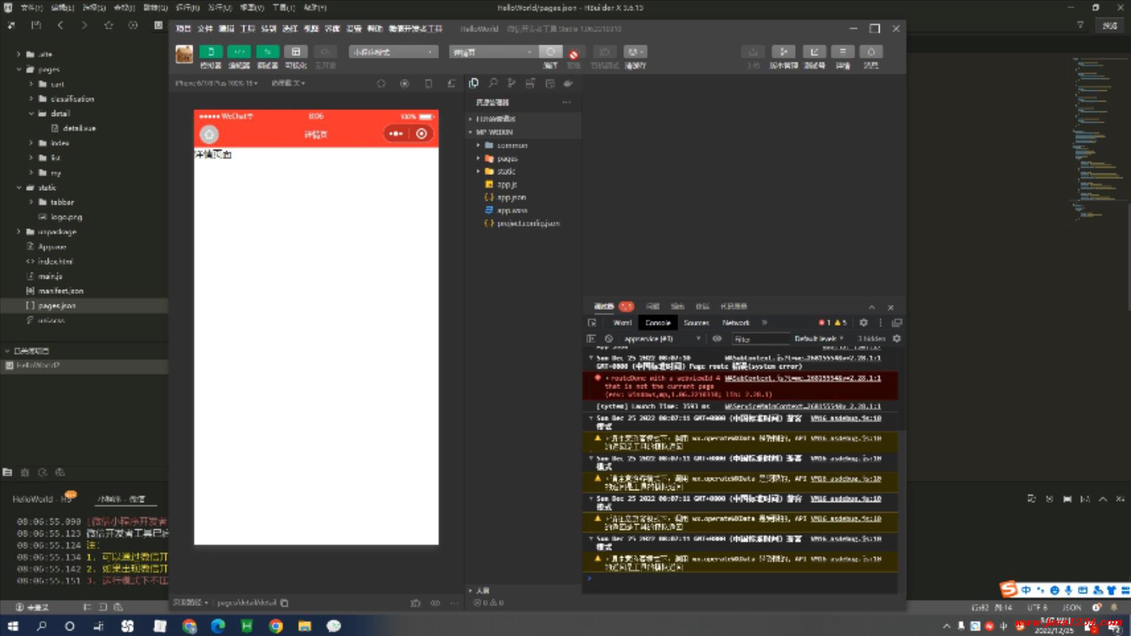Select the explorer files icon in editor

tap(474, 84)
